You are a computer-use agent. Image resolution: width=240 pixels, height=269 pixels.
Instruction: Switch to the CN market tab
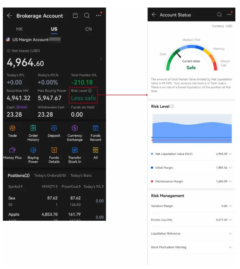point(89,29)
